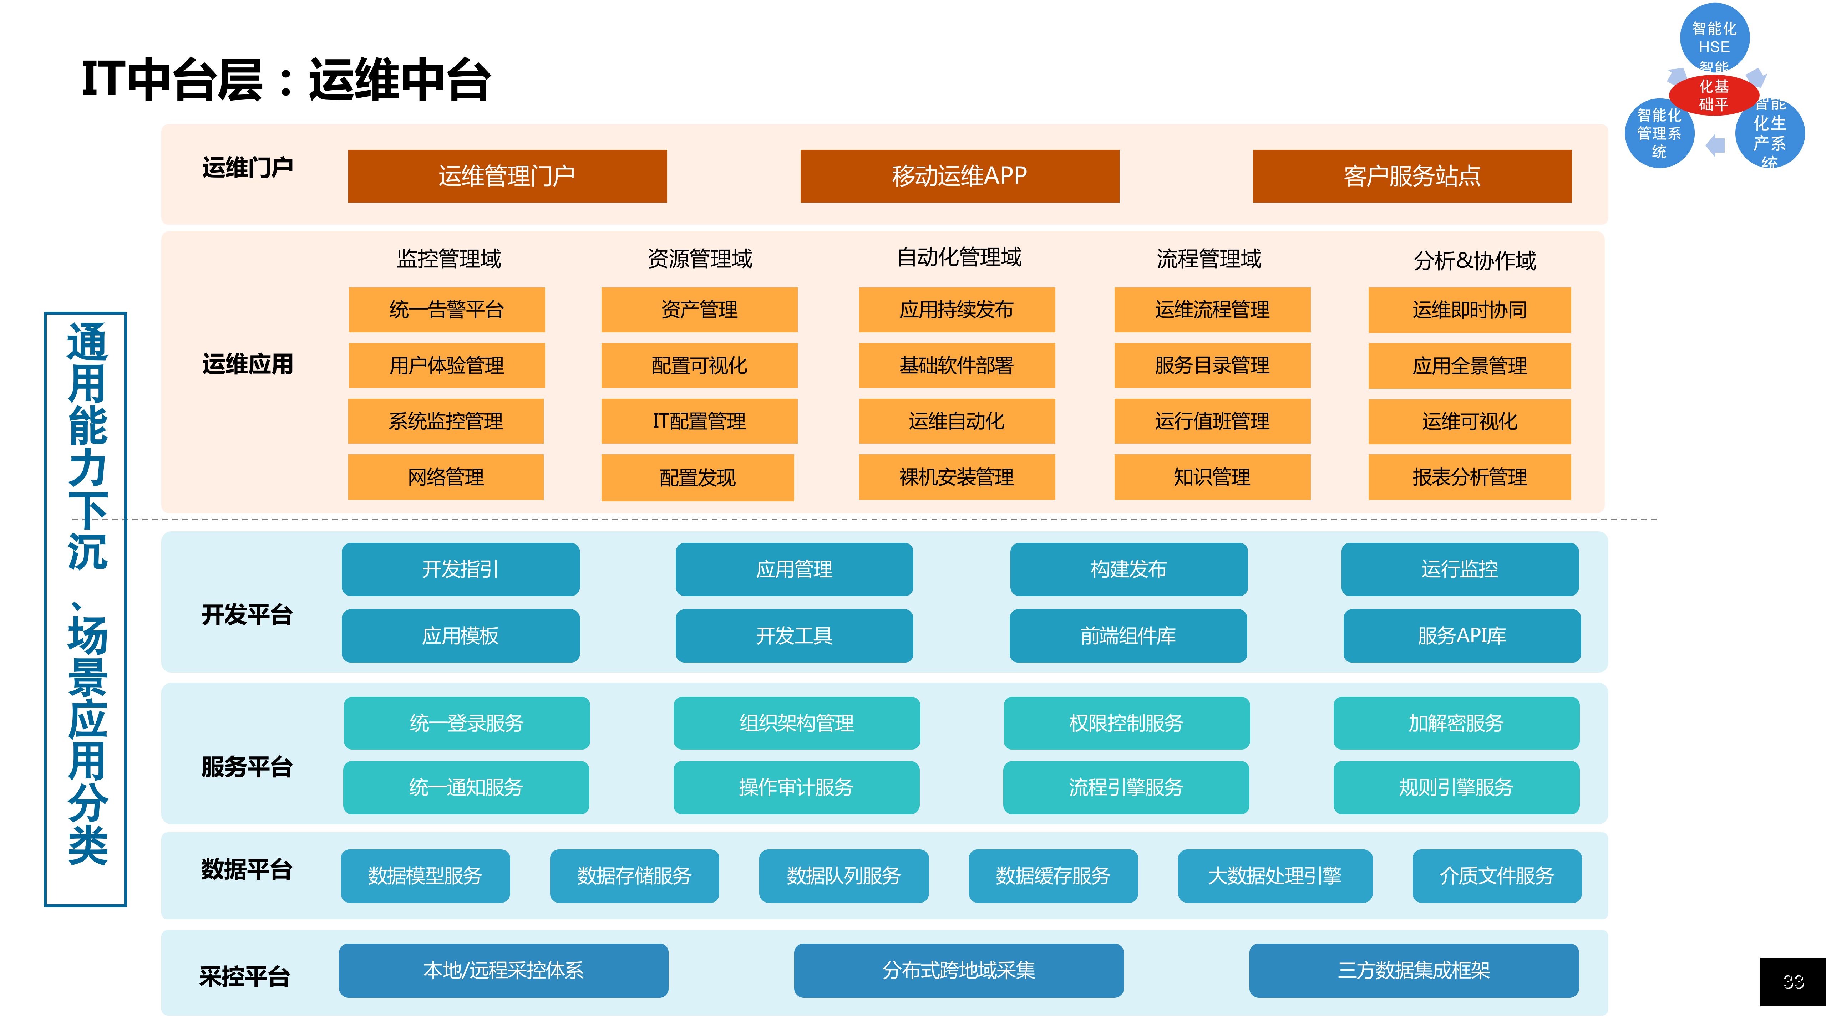Select the 前端组件库 box
The height and width of the screenshot is (1027, 1826).
coord(1128,636)
